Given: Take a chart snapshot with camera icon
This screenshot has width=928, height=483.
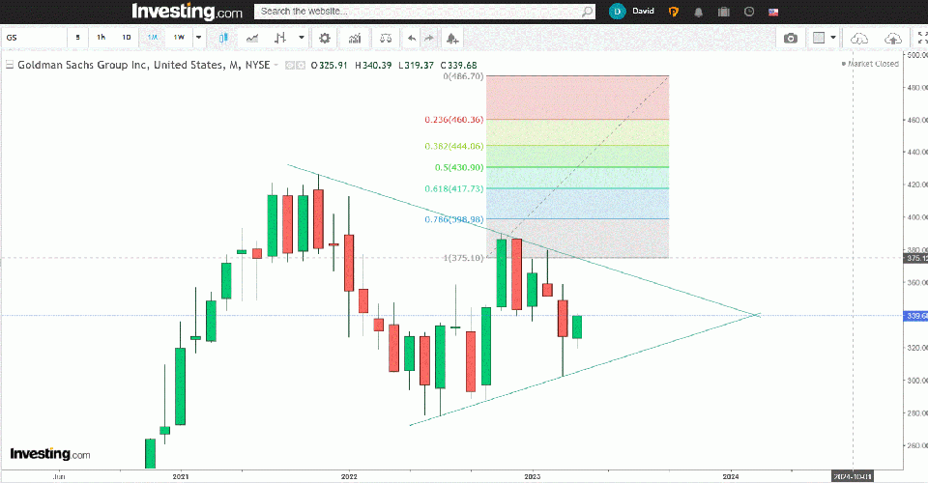Looking at the screenshot, I should coord(790,38).
